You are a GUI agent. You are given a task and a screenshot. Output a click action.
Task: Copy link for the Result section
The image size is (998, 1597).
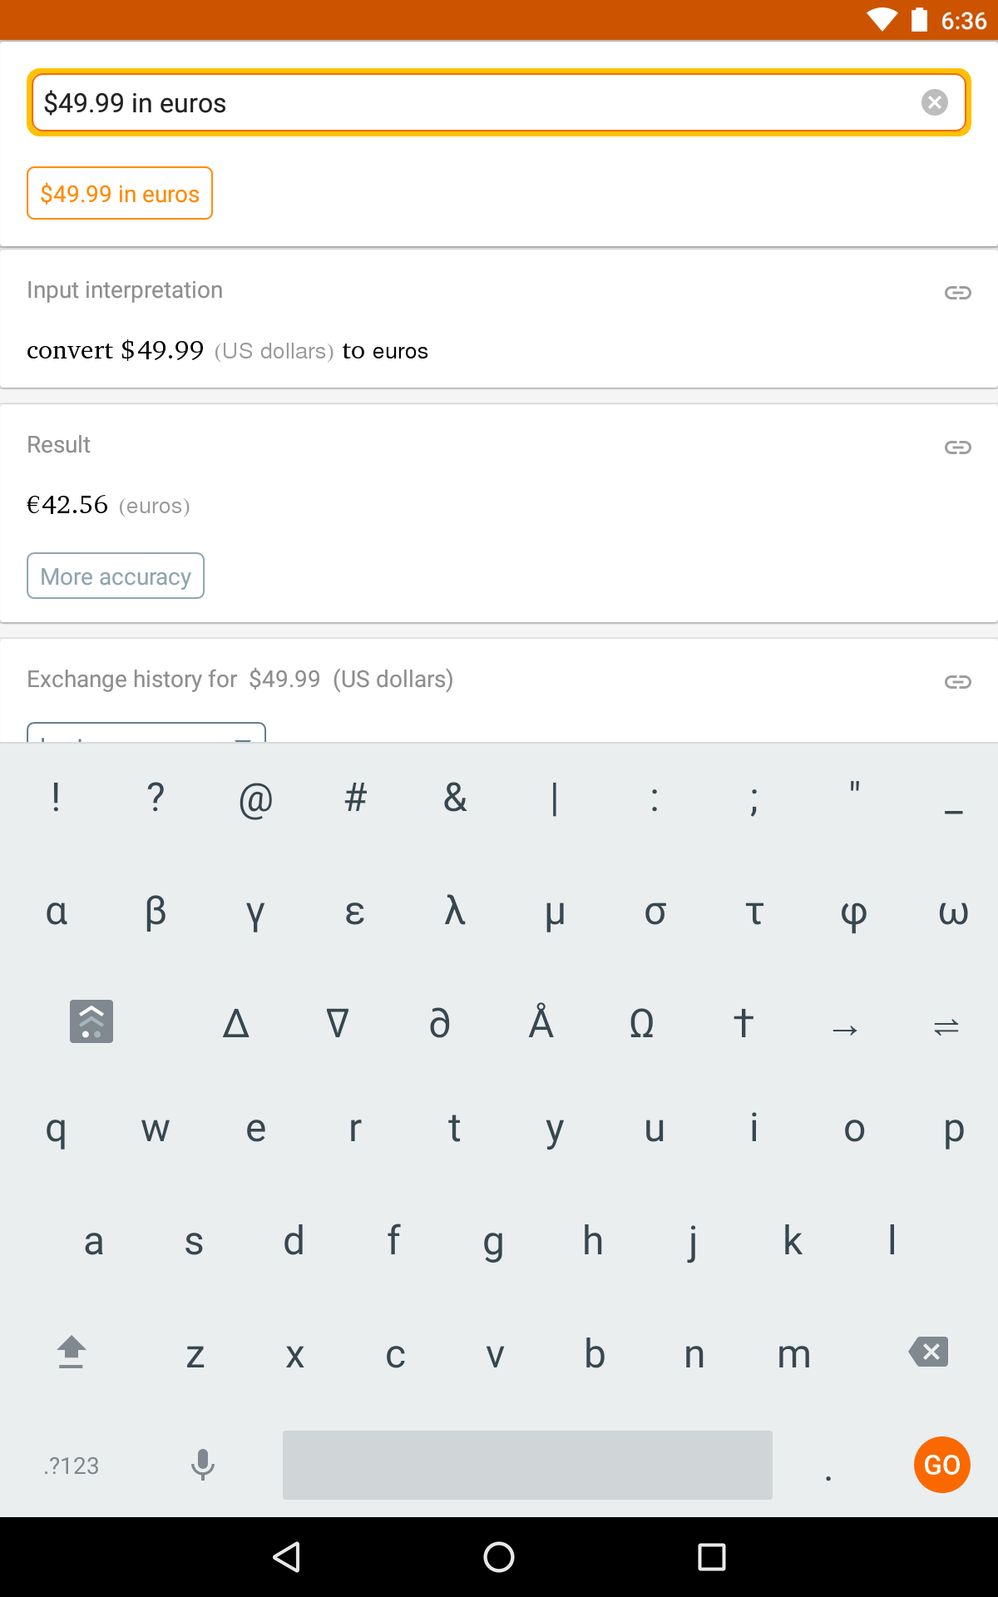point(958,447)
